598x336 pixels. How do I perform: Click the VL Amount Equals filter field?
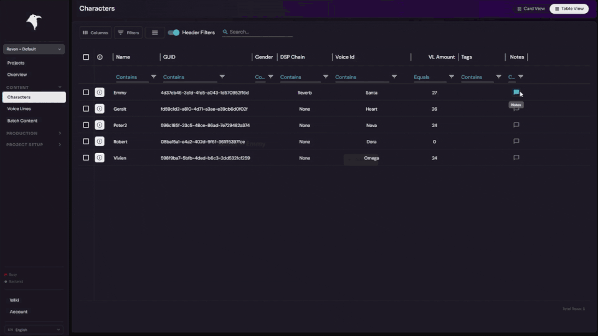(x=429, y=77)
